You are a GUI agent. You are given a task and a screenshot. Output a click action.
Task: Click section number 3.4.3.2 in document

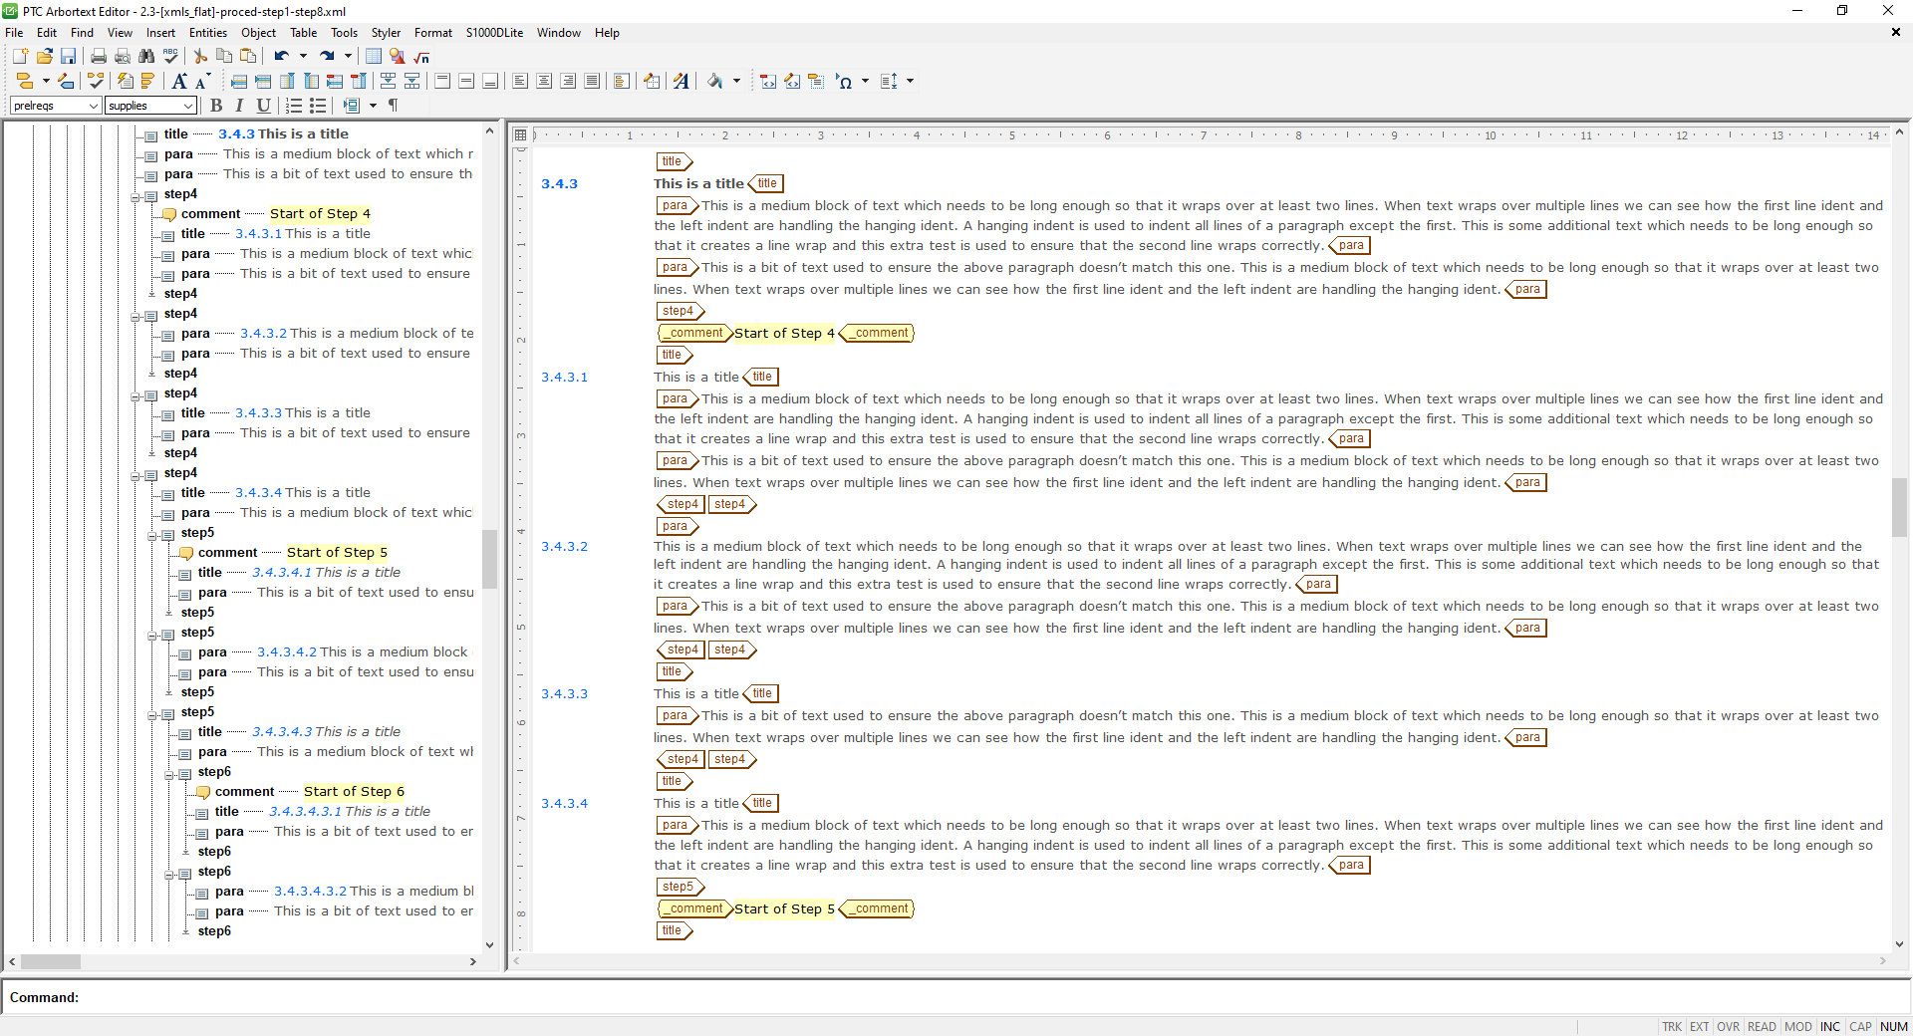564,547
